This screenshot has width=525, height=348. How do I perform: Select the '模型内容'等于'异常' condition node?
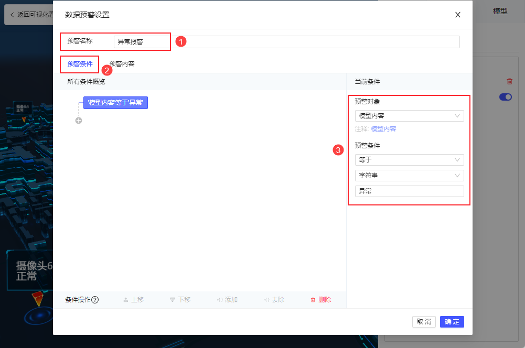(115, 103)
